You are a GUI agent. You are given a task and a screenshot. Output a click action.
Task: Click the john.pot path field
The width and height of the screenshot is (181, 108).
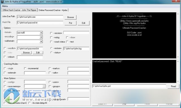(129, 86)
